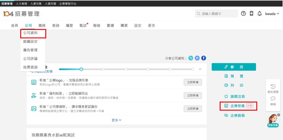Screen dimensions: 283x140
Task: Click the 公司環境照 picture icon
Action: (34, 109)
